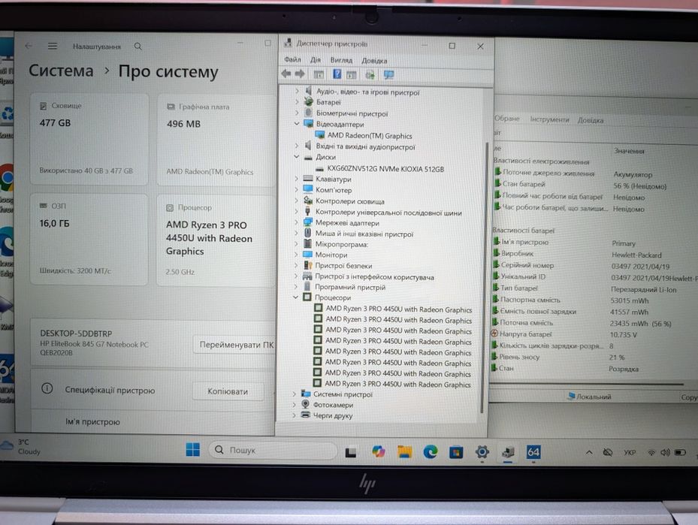Image resolution: width=698 pixels, height=525 pixels.
Task: Select Контролери універсальної послідовної шини label
Action: pyautogui.click(x=388, y=213)
